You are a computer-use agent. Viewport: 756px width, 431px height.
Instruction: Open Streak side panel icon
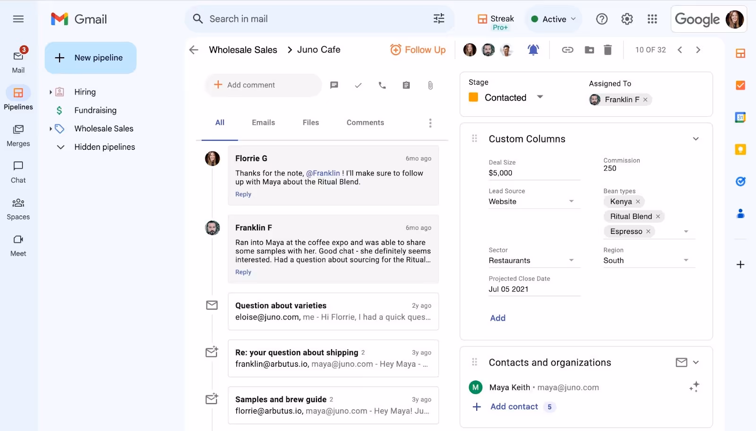point(740,53)
